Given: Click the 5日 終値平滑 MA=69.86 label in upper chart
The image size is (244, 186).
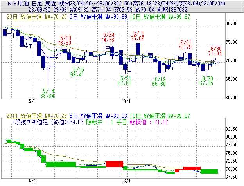Looking at the screenshot, I should (x=99, y=17).
